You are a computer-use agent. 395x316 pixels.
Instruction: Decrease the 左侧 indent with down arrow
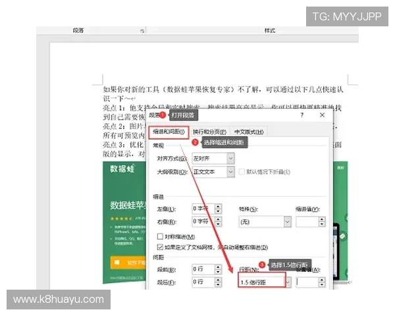(218, 211)
